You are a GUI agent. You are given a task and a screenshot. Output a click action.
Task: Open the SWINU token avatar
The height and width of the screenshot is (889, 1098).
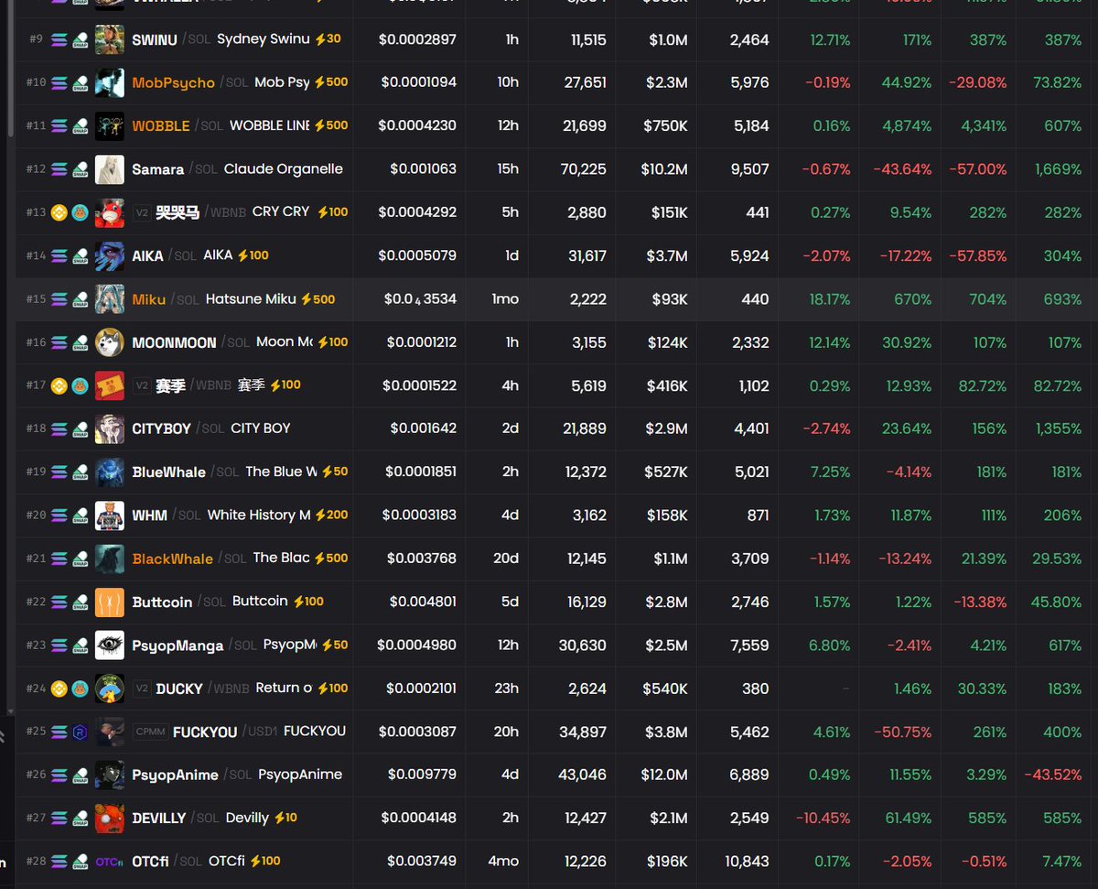[x=110, y=39]
